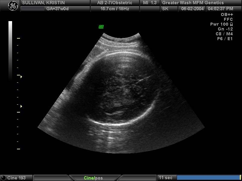The height and width of the screenshot is (181, 242).
Task: Click the lower focal zone arrow marker
Action: tap(21, 106)
